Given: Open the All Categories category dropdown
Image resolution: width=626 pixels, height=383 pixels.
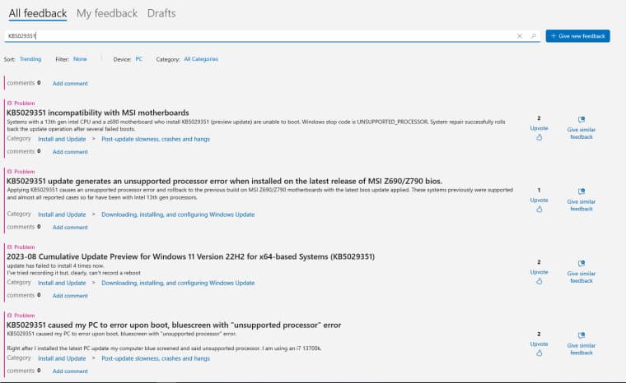Looking at the screenshot, I should (x=201, y=59).
